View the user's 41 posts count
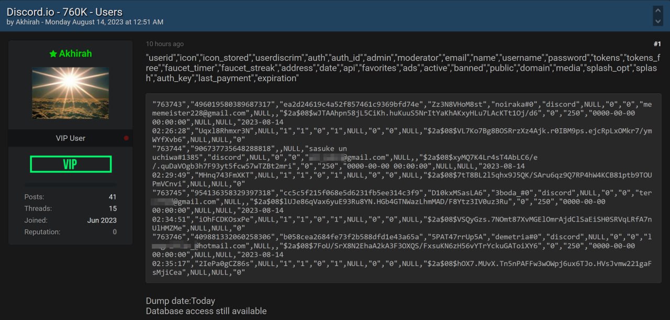670x320 pixels. [113, 197]
